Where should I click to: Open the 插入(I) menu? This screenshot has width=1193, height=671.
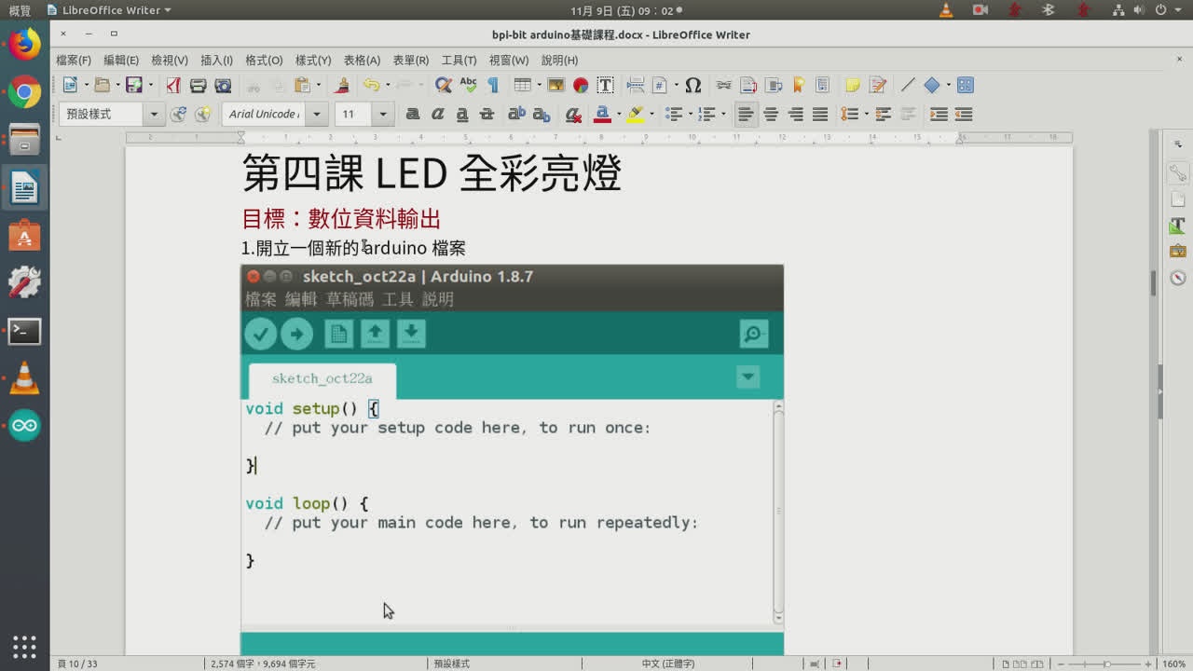point(216,60)
